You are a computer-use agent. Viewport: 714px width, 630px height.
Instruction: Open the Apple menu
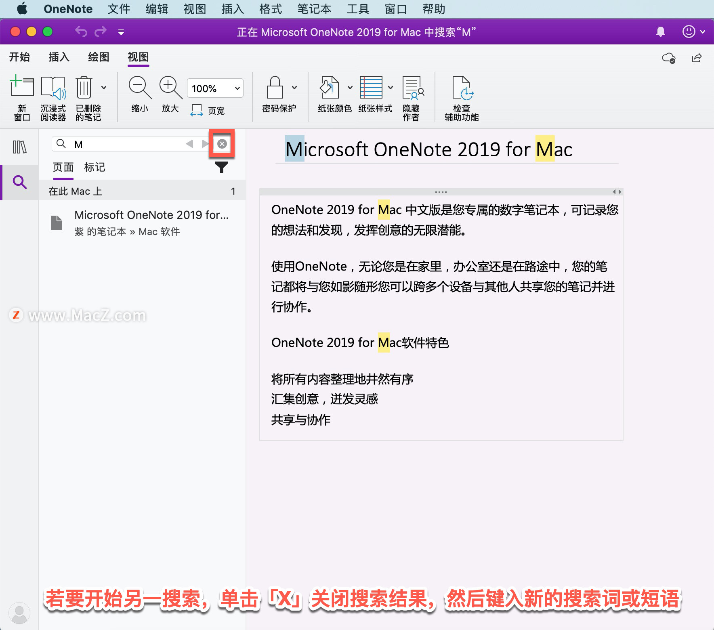point(22,8)
